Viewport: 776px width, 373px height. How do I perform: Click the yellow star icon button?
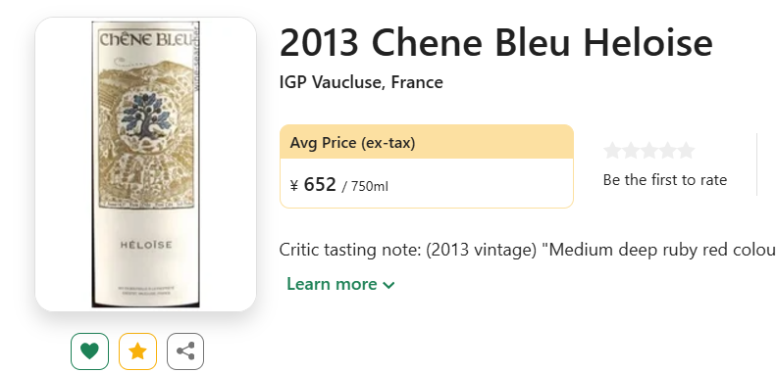(137, 351)
